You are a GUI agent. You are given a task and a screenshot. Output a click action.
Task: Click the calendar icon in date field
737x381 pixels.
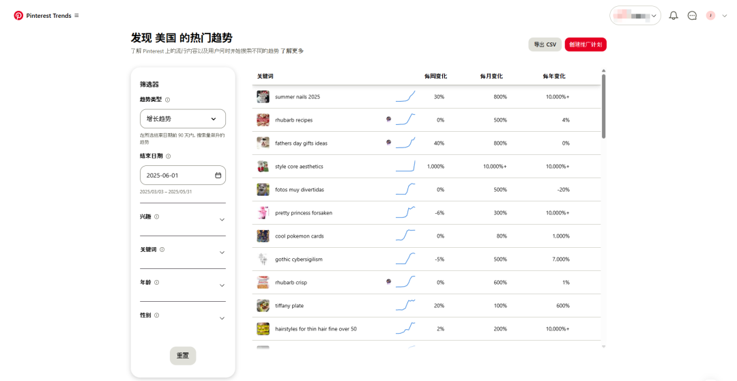point(218,175)
